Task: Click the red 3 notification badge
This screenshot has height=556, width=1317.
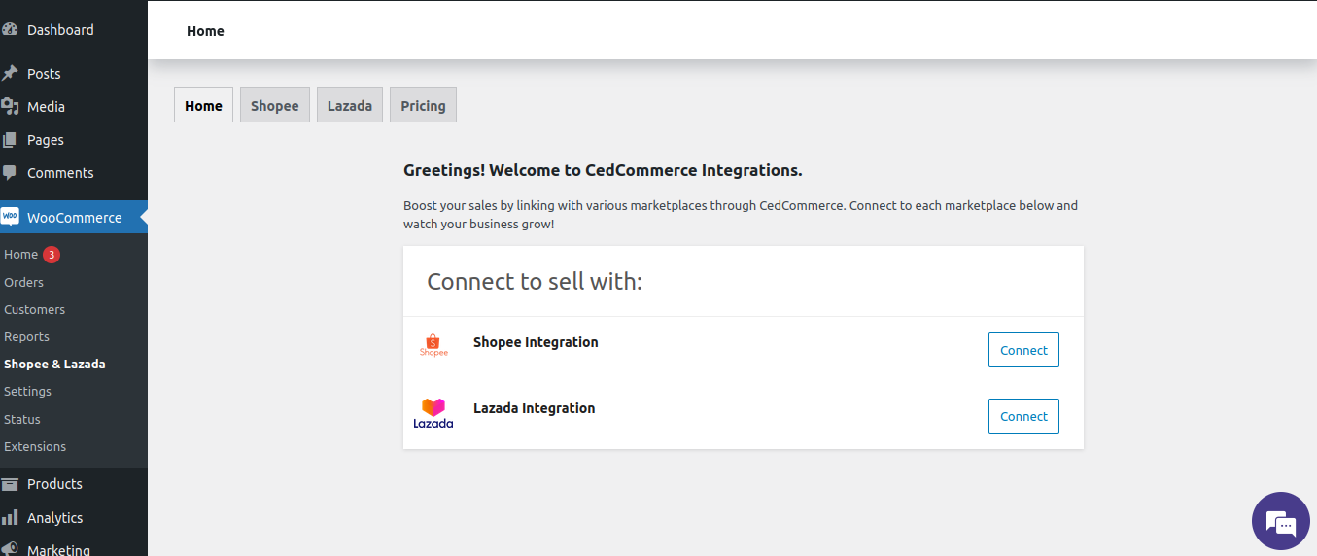Action: point(52,255)
